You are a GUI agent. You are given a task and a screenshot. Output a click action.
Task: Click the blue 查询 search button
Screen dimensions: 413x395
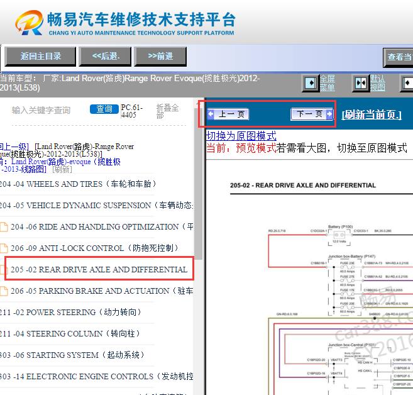[104, 109]
